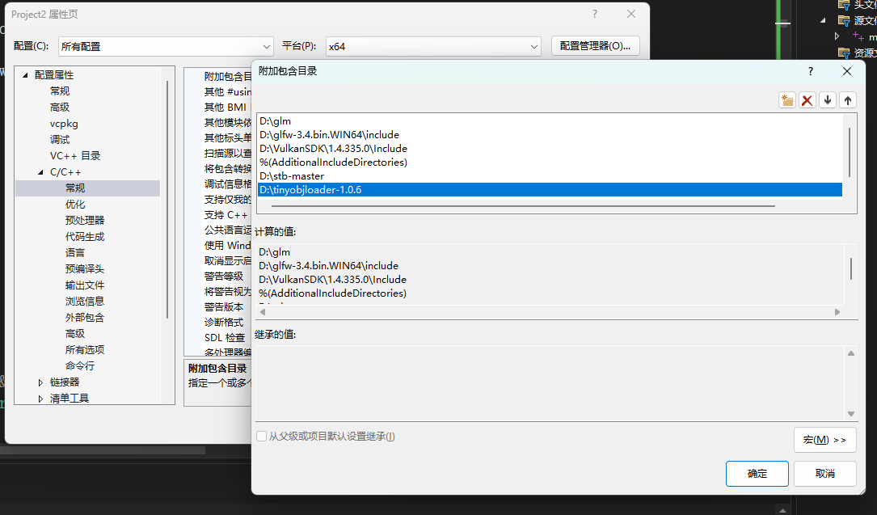
Task: Select 浏览信息 tree item
Action: tap(84, 302)
